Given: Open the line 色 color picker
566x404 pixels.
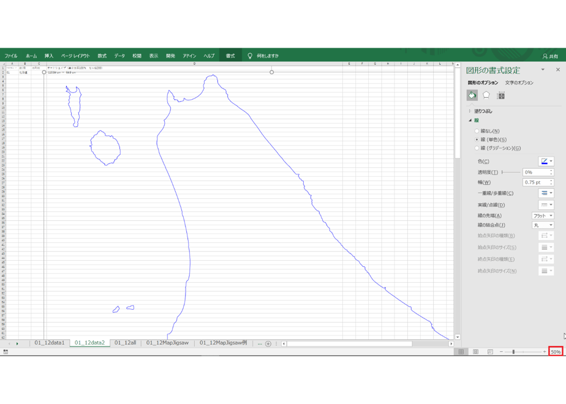Looking at the screenshot, I should click(546, 161).
